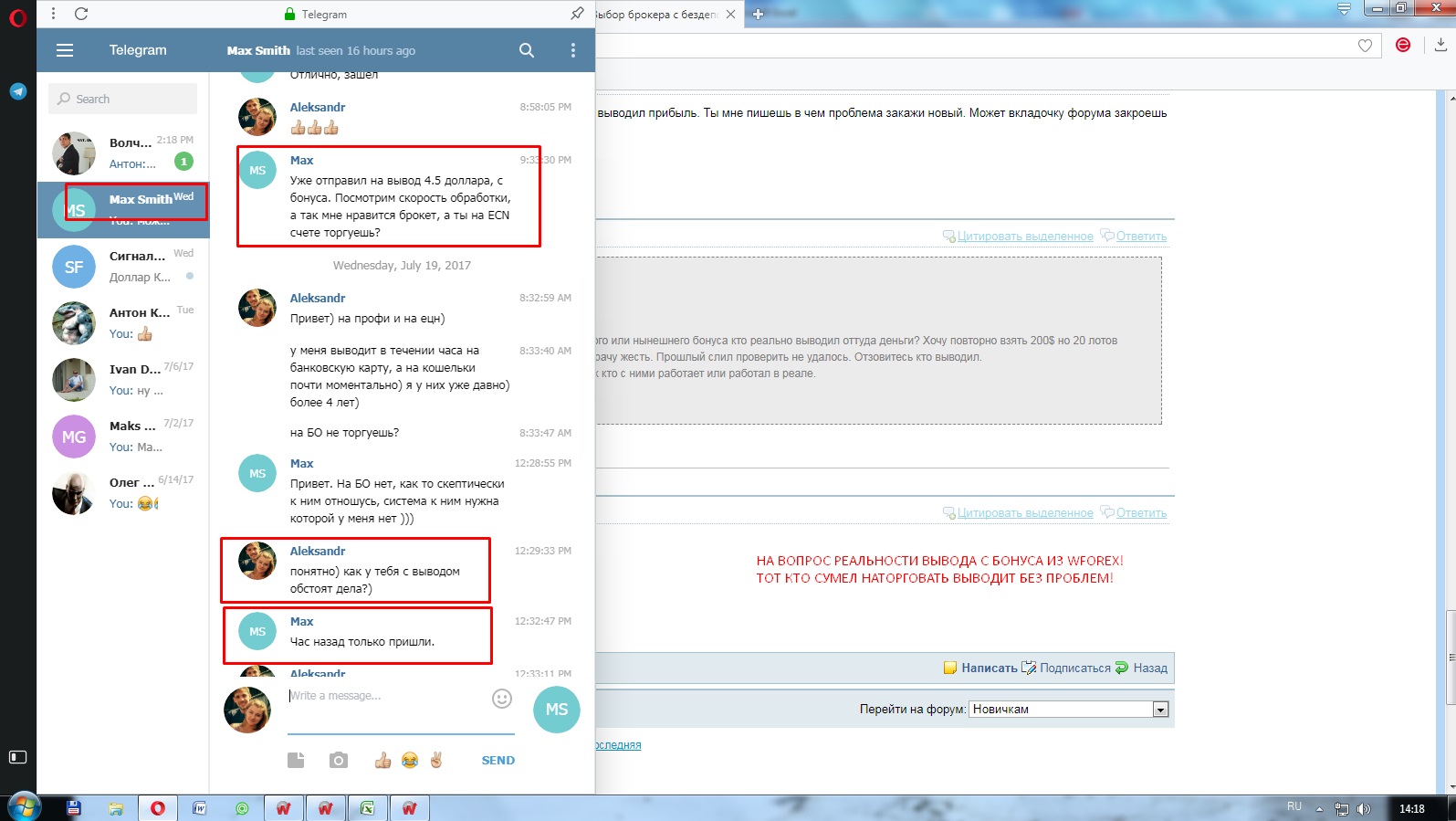Toggle the Opera sidebar panel button

tap(18, 757)
